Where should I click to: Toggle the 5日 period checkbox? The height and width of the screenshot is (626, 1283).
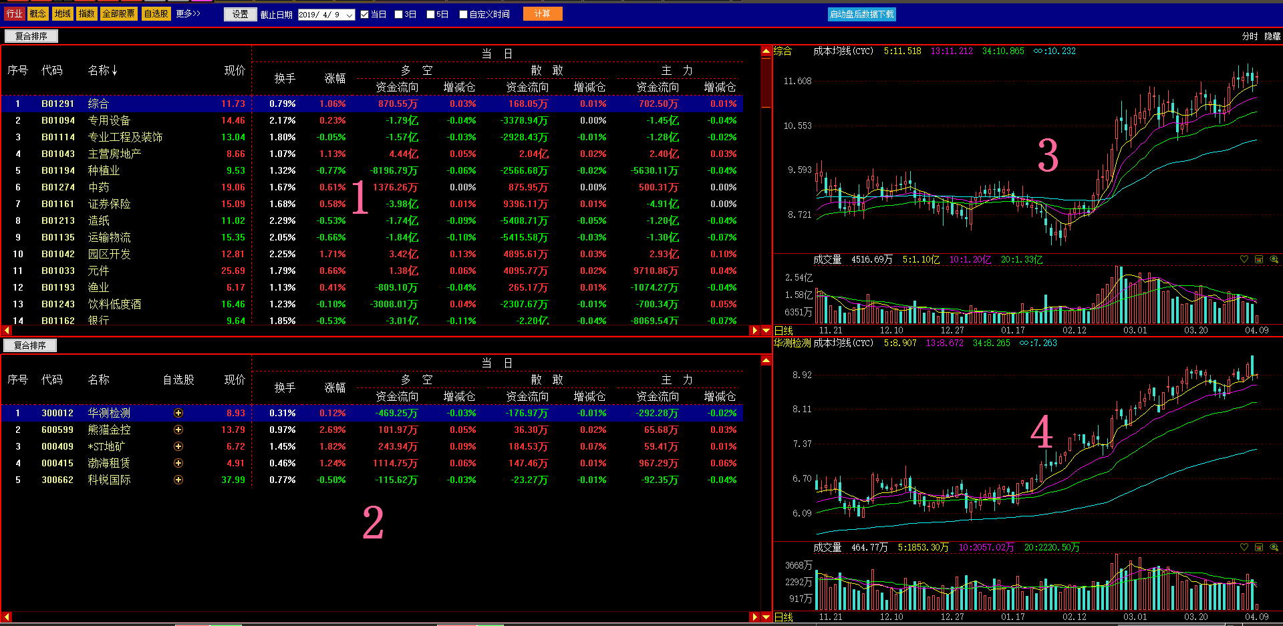(x=431, y=14)
